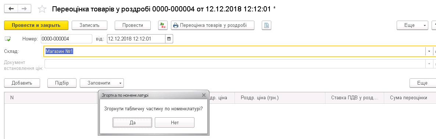Screen dimensions: 436x139
Task: Show Дт/Кт accounting entries
Action: [162, 25]
